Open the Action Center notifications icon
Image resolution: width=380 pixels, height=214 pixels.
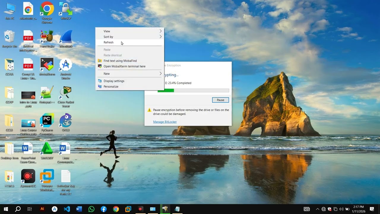point(372,209)
